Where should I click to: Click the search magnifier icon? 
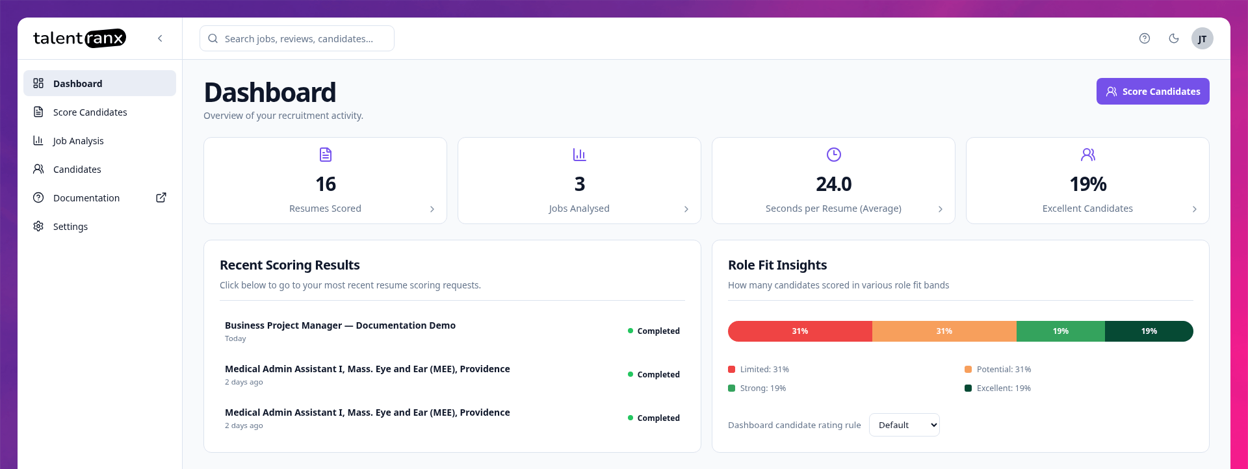tap(213, 38)
